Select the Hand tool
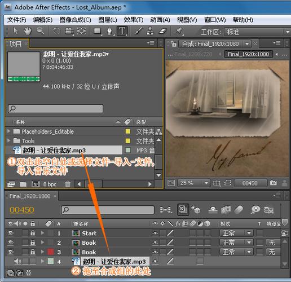291x282 pixels. [x=28, y=31]
